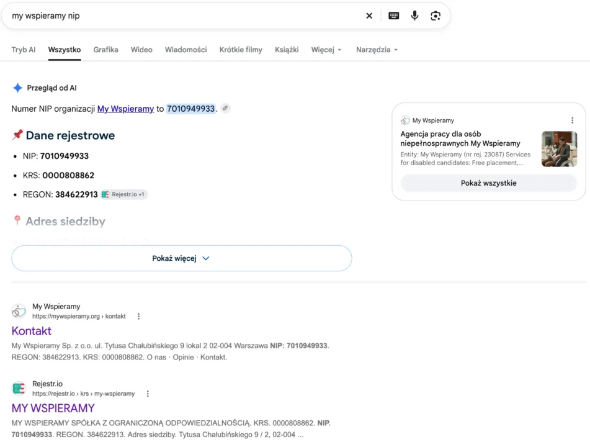Click highlighted NIP number 7010949933 in overview sentence
This screenshot has height=447, width=590.
[190, 109]
